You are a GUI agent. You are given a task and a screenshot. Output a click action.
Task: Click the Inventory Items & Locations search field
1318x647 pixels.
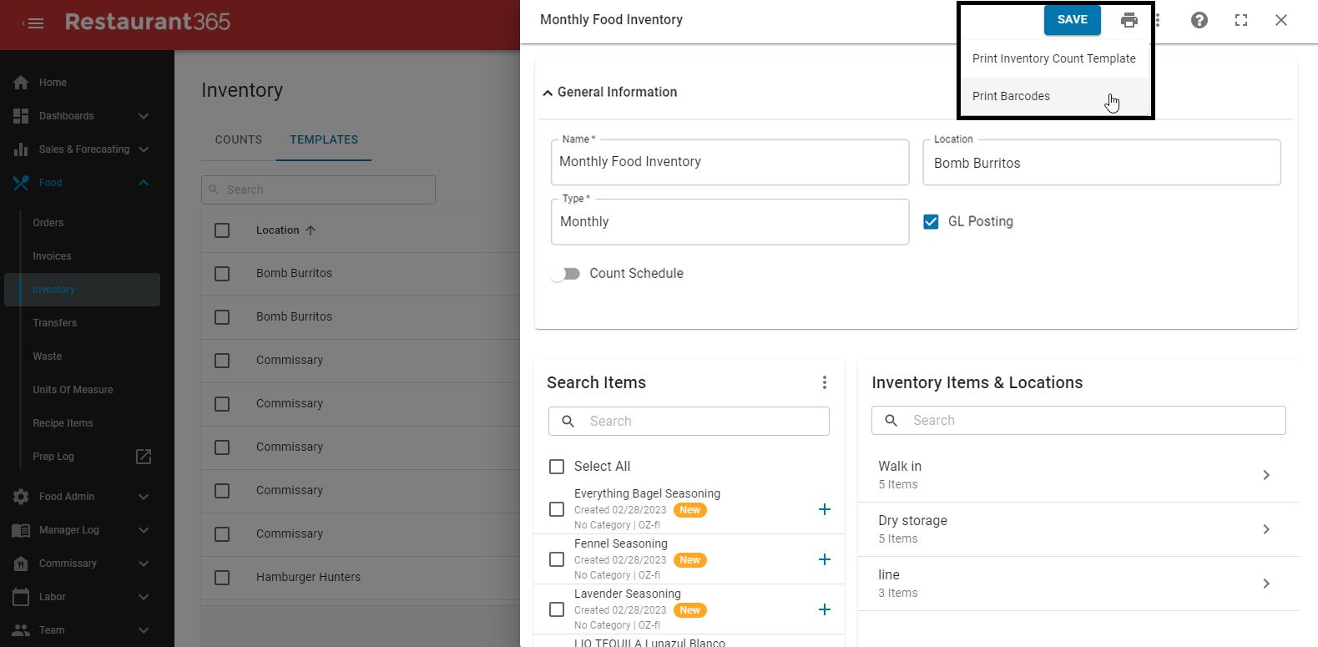pyautogui.click(x=1078, y=421)
